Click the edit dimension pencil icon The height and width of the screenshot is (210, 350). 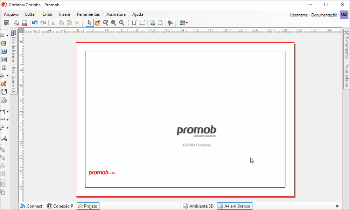[x=4, y=139]
